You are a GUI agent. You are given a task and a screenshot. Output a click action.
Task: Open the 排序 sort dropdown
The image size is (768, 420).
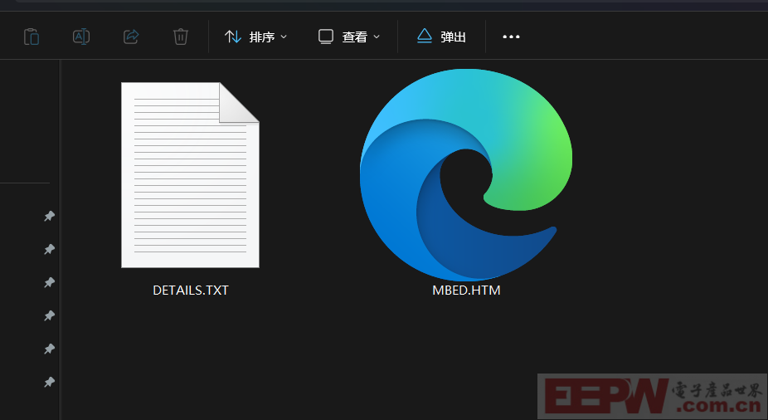tap(255, 37)
